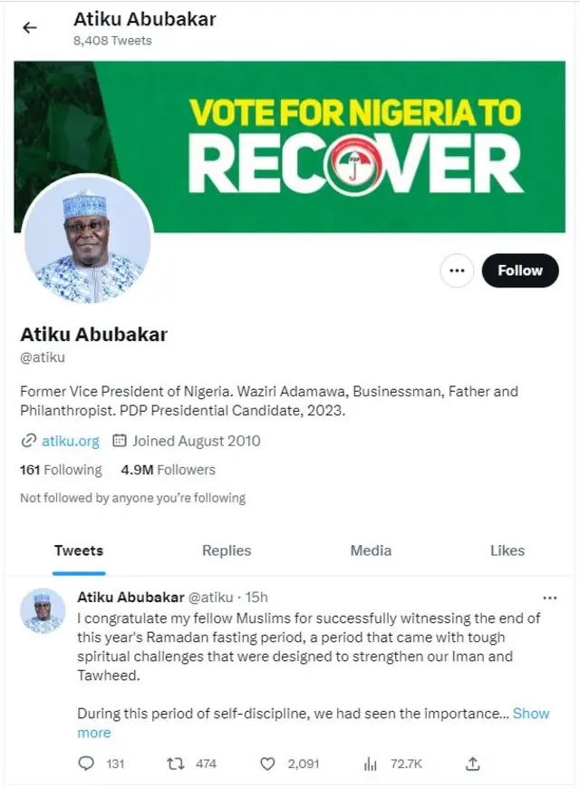Select the Likes tab
This screenshot has width=580, height=789.
pos(507,550)
